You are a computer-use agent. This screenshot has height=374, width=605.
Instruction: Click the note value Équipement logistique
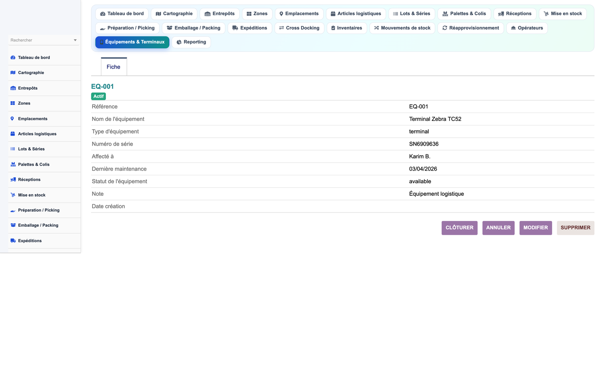click(x=436, y=194)
